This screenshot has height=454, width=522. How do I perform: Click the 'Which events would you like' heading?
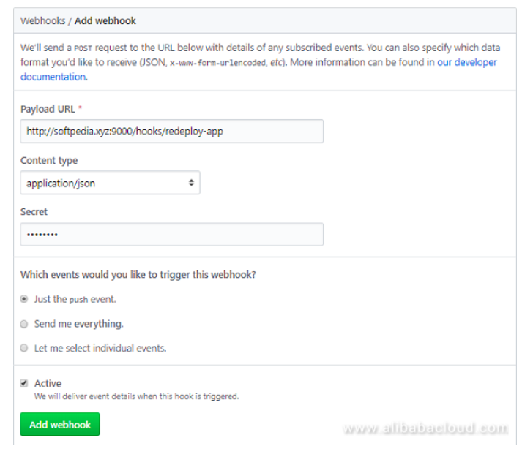(x=138, y=275)
